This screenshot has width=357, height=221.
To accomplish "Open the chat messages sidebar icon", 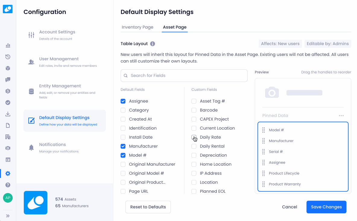I will pos(8,80).
